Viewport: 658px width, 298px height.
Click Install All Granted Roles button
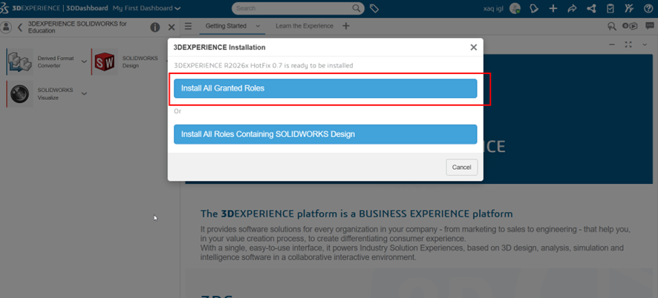click(x=325, y=88)
